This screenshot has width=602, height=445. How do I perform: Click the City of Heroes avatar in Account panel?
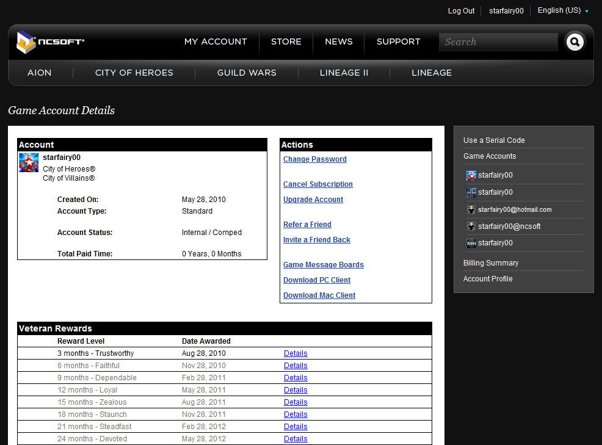click(x=29, y=162)
